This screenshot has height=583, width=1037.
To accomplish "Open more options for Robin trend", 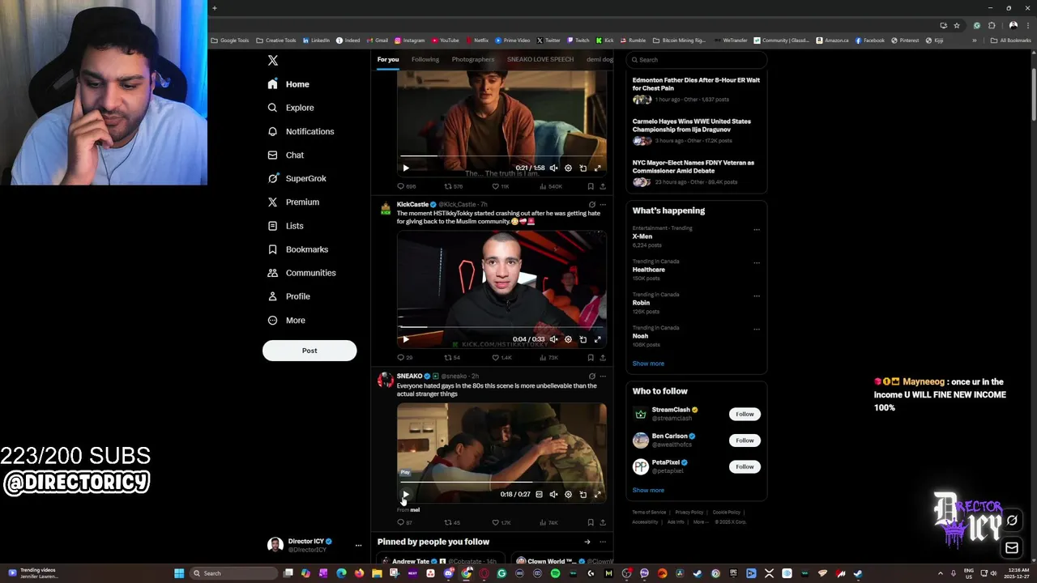I will click(x=757, y=296).
